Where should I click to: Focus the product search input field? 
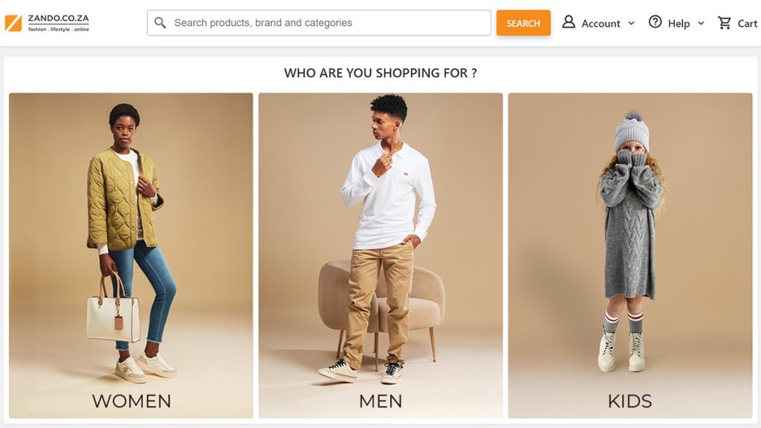click(x=327, y=23)
